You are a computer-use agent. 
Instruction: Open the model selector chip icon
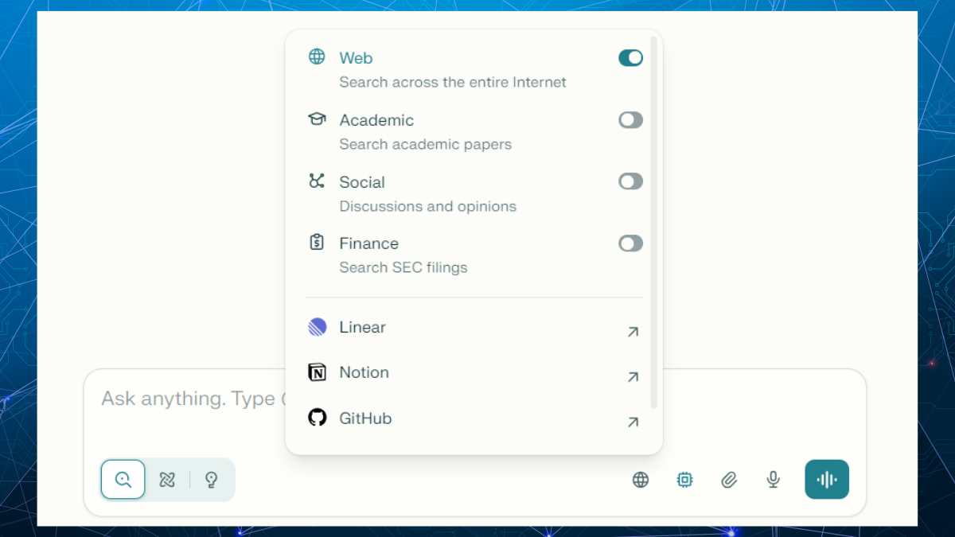click(684, 480)
